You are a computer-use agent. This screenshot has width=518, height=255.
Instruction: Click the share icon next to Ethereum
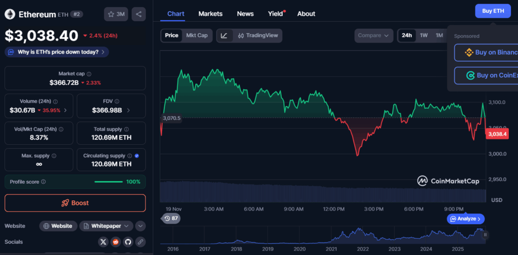click(x=139, y=14)
